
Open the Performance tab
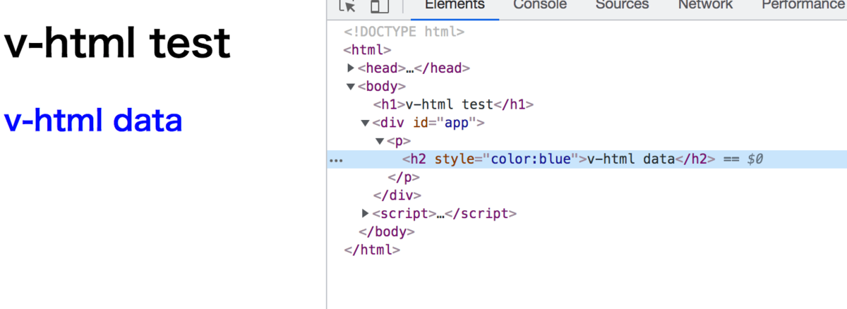click(x=803, y=6)
